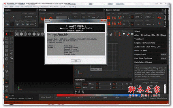Image resolution: width=173 pixels, height=108 pixels.
Task: Click the Bug link in status bar
Action: [x=145, y=98]
